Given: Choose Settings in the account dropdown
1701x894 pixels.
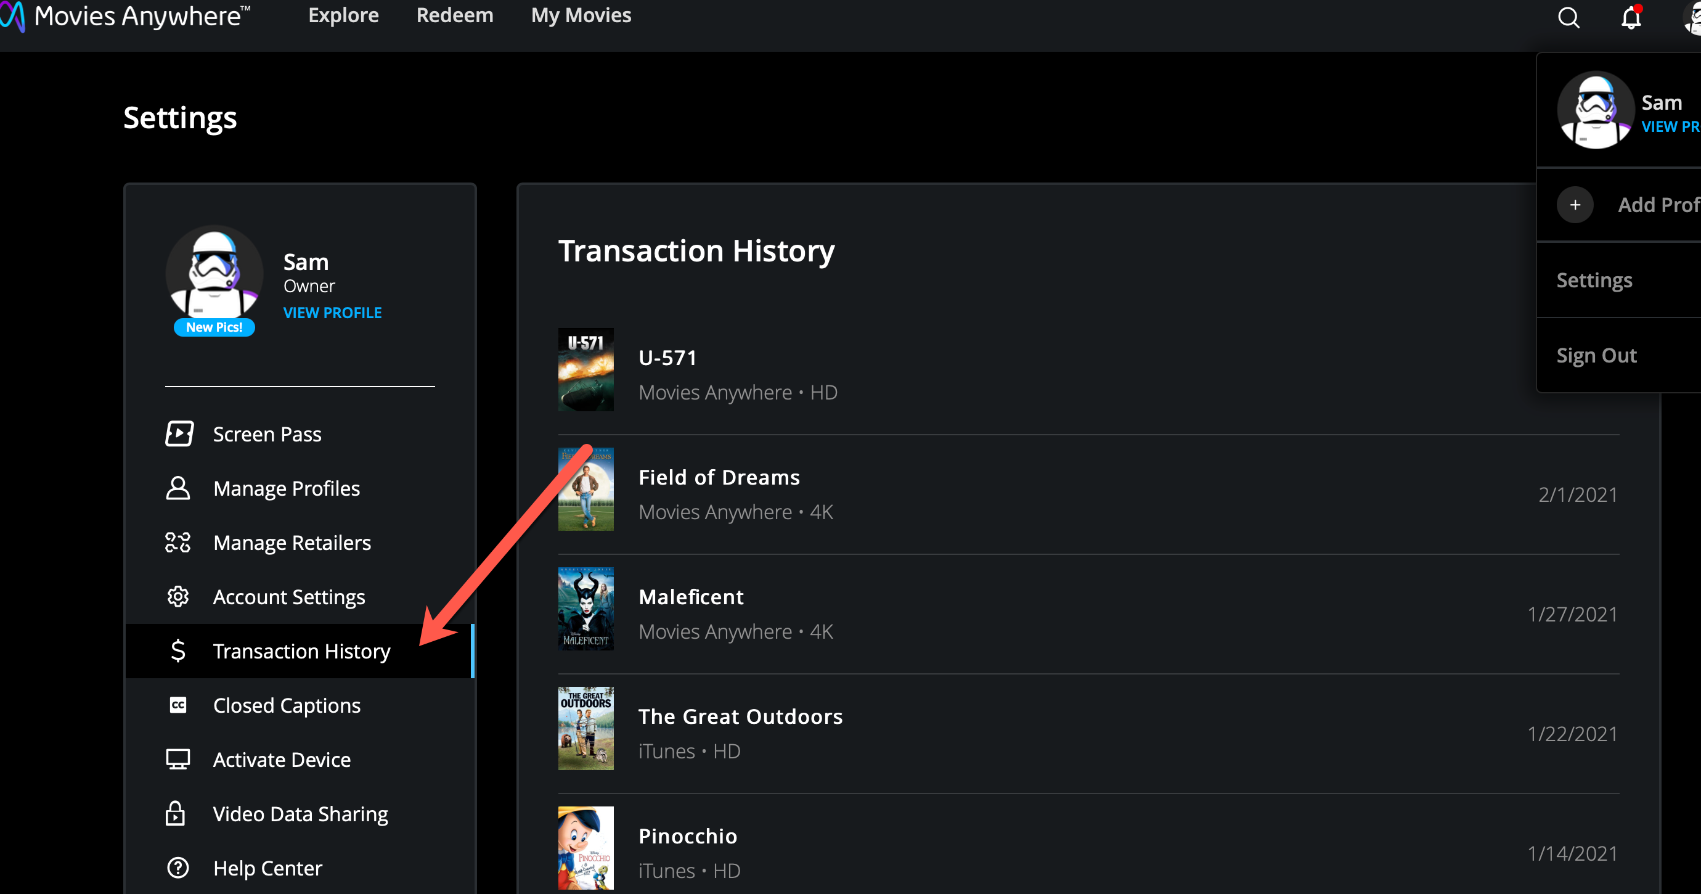Looking at the screenshot, I should click(1594, 280).
